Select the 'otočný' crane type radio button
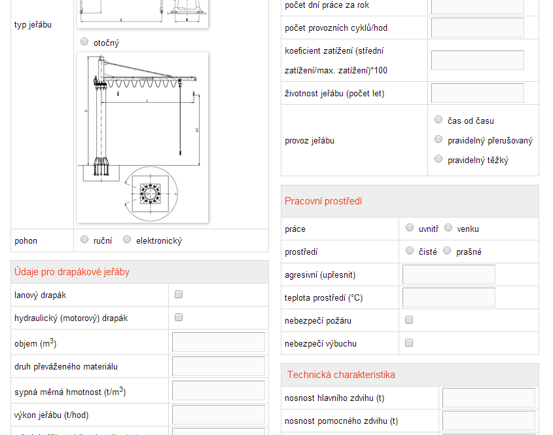553x435 pixels. coord(84,42)
